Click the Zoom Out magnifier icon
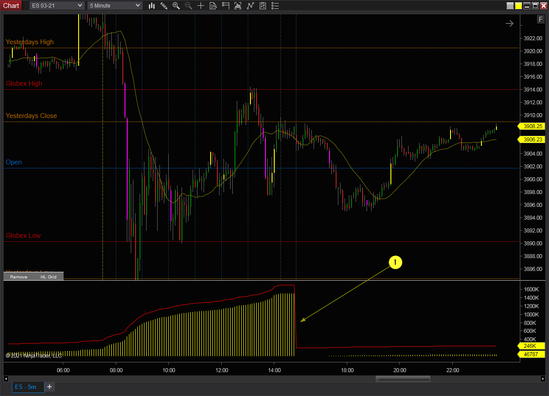This screenshot has height=396, width=549. pyautogui.click(x=188, y=6)
